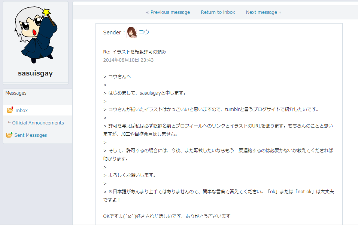Viewport: 358px width, 225px height.
Task: Go to the Next message
Action: pyautogui.click(x=264, y=12)
